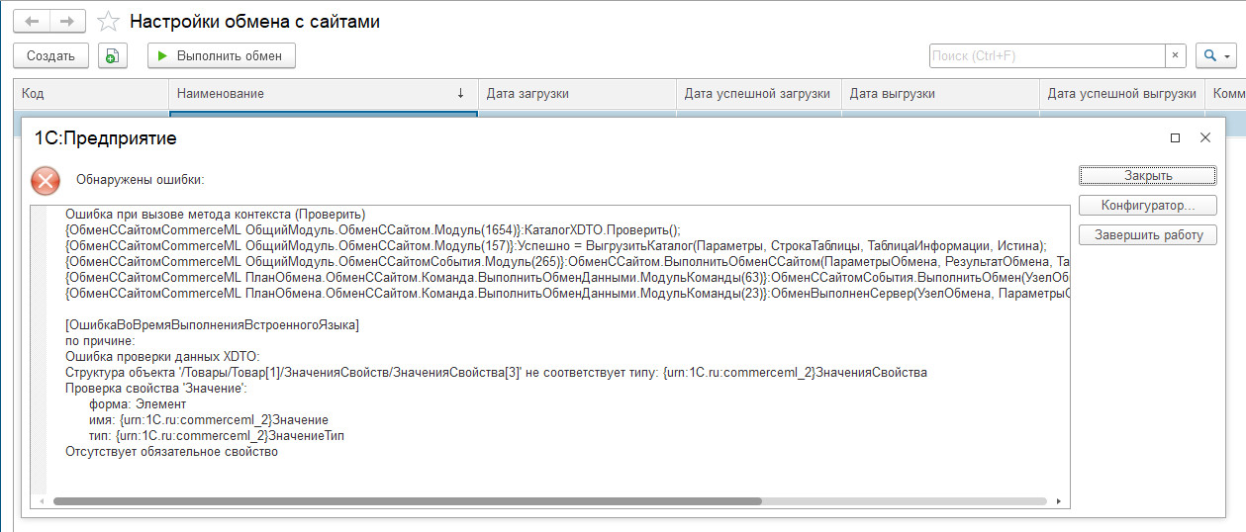Click Дата успешной загрузки column header
The width and height of the screenshot is (1246, 532).
pos(759,94)
